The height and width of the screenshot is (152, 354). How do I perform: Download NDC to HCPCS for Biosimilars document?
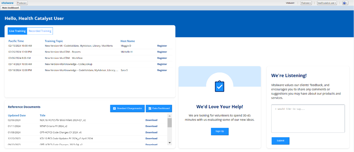click(151, 120)
